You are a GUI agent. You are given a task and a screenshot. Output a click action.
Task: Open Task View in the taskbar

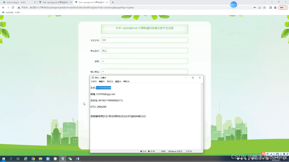click(x=18, y=159)
